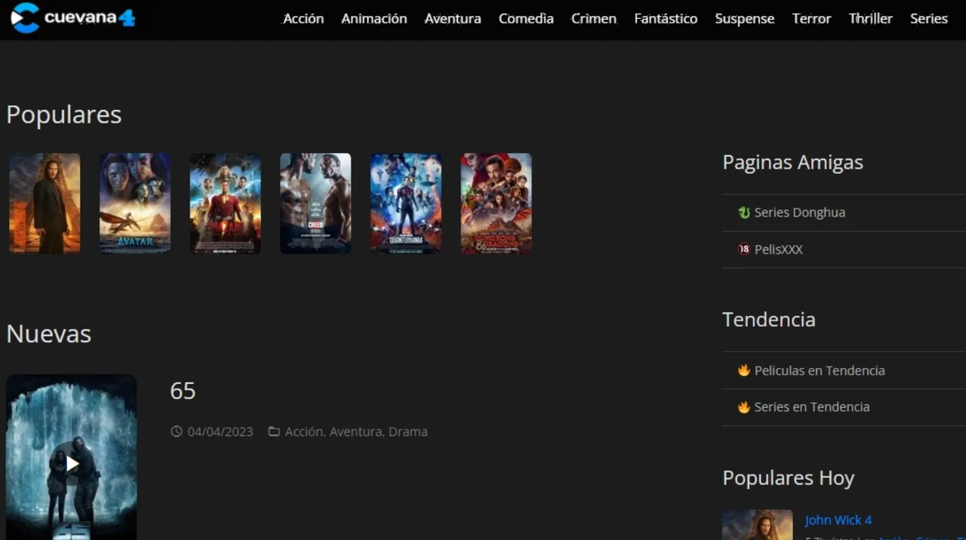Open the Crimen genre menu
966x540 pixels.
point(594,19)
